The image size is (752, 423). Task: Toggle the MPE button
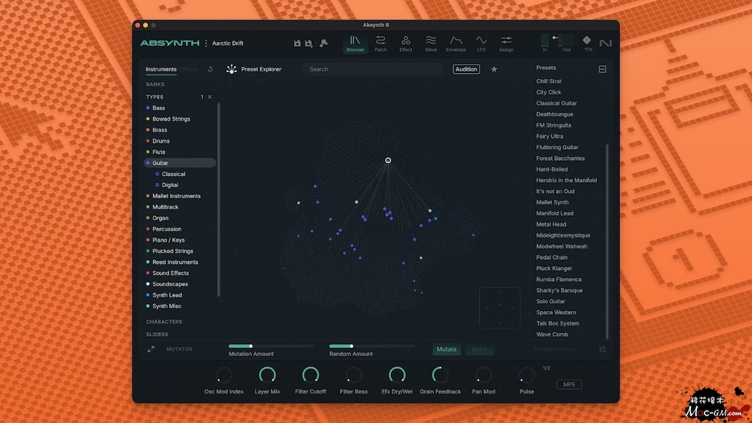(569, 385)
